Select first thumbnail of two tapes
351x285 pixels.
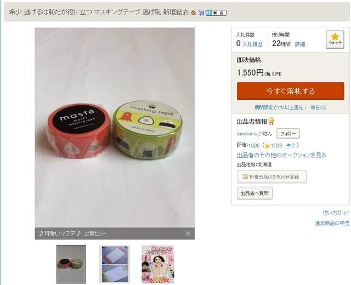[x=71, y=264]
